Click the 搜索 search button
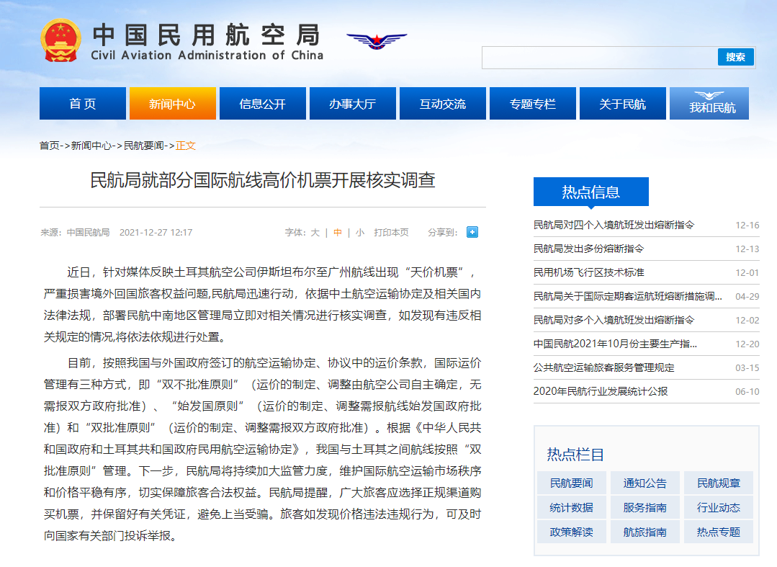Viewport: 777px width, 567px height. pyautogui.click(x=735, y=57)
